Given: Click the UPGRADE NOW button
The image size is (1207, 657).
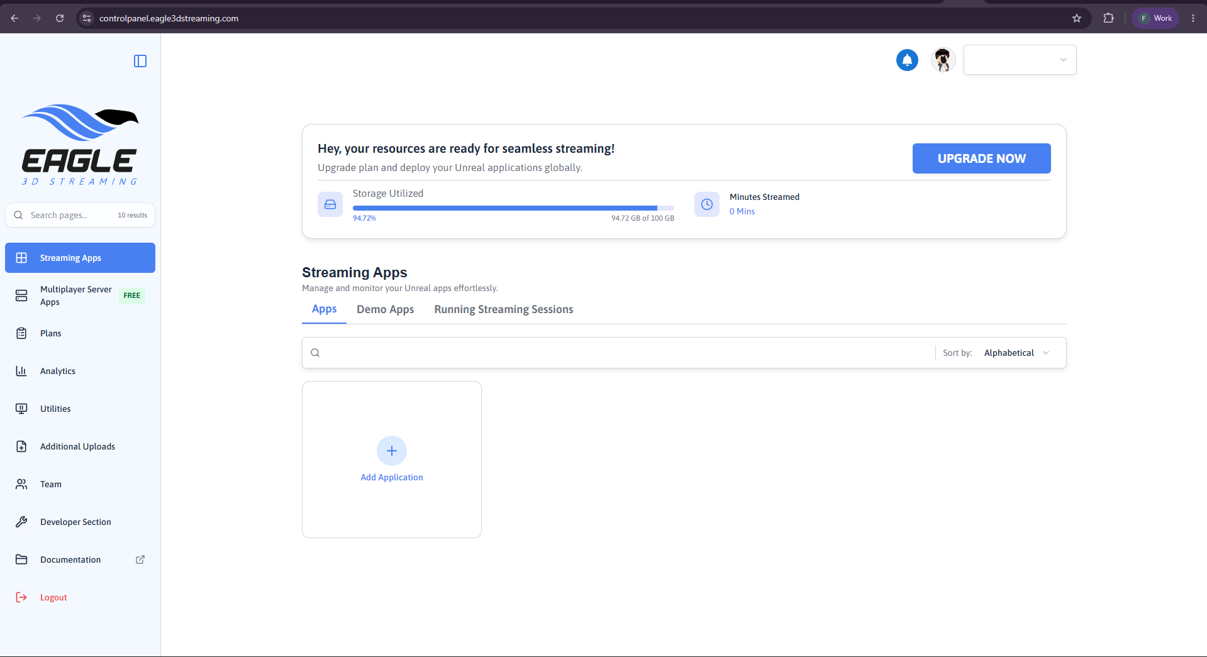Looking at the screenshot, I should click(981, 158).
